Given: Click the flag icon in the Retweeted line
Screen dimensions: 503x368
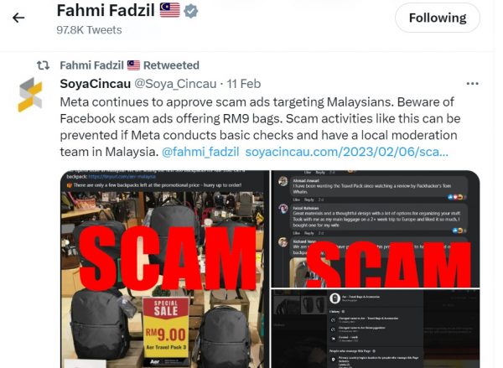Looking at the screenshot, I should click(133, 65).
